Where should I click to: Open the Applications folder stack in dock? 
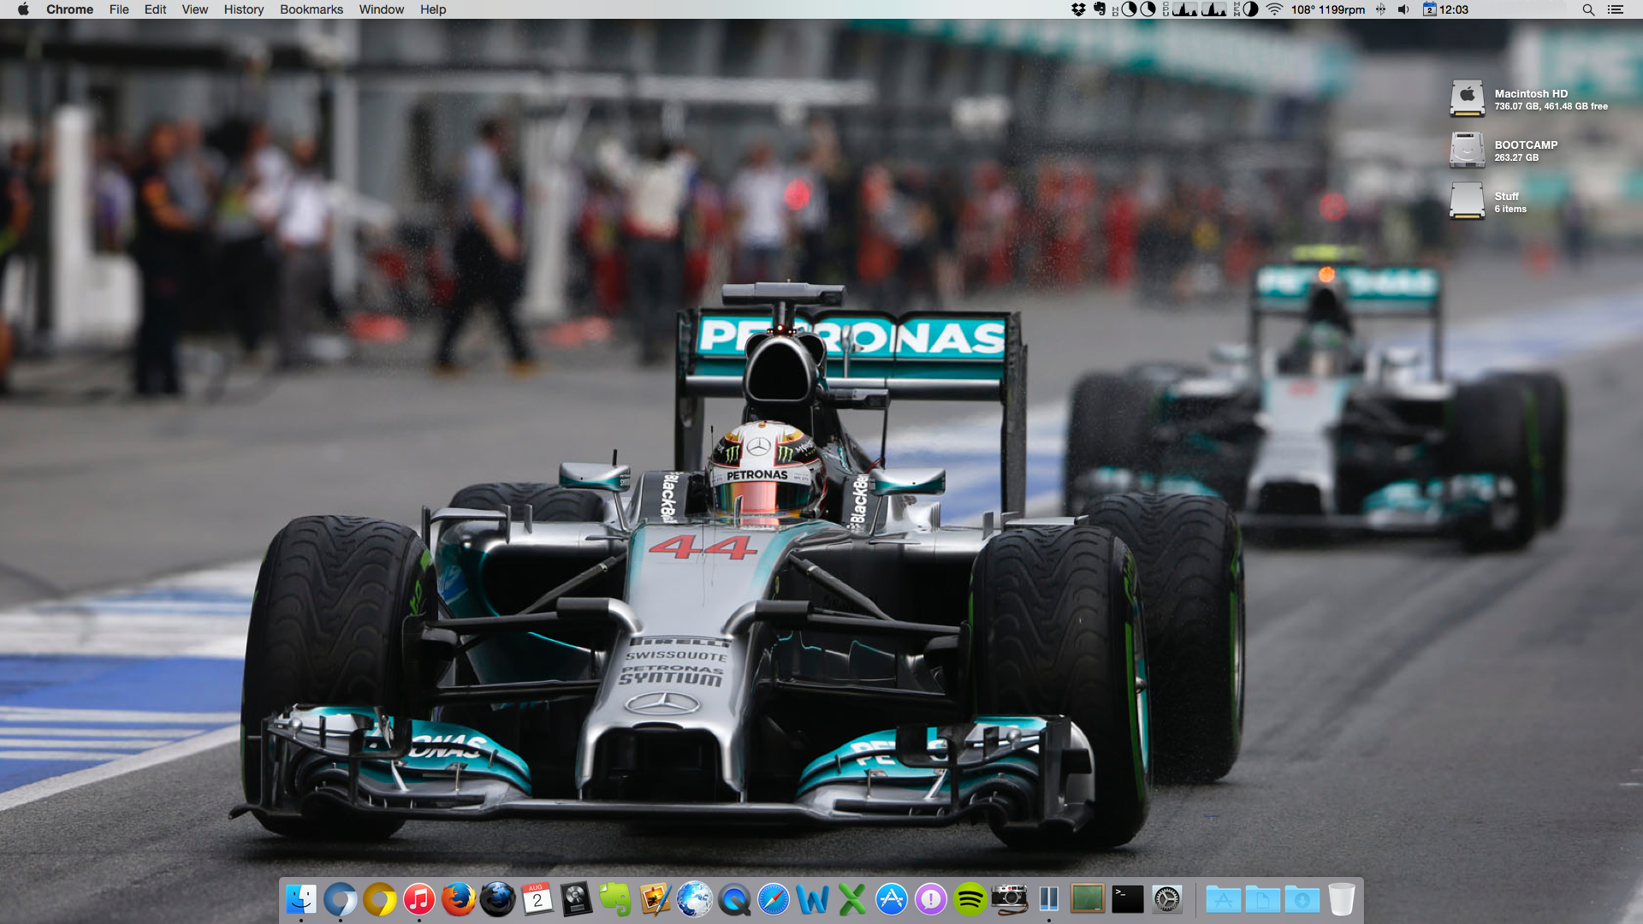tap(1224, 899)
